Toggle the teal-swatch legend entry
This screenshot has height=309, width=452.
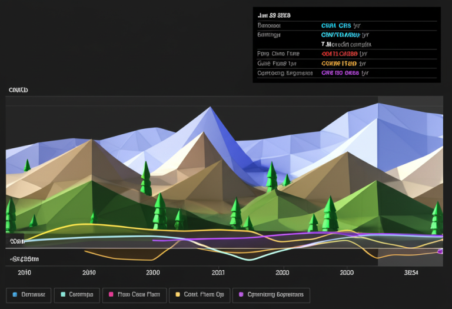coord(77,295)
